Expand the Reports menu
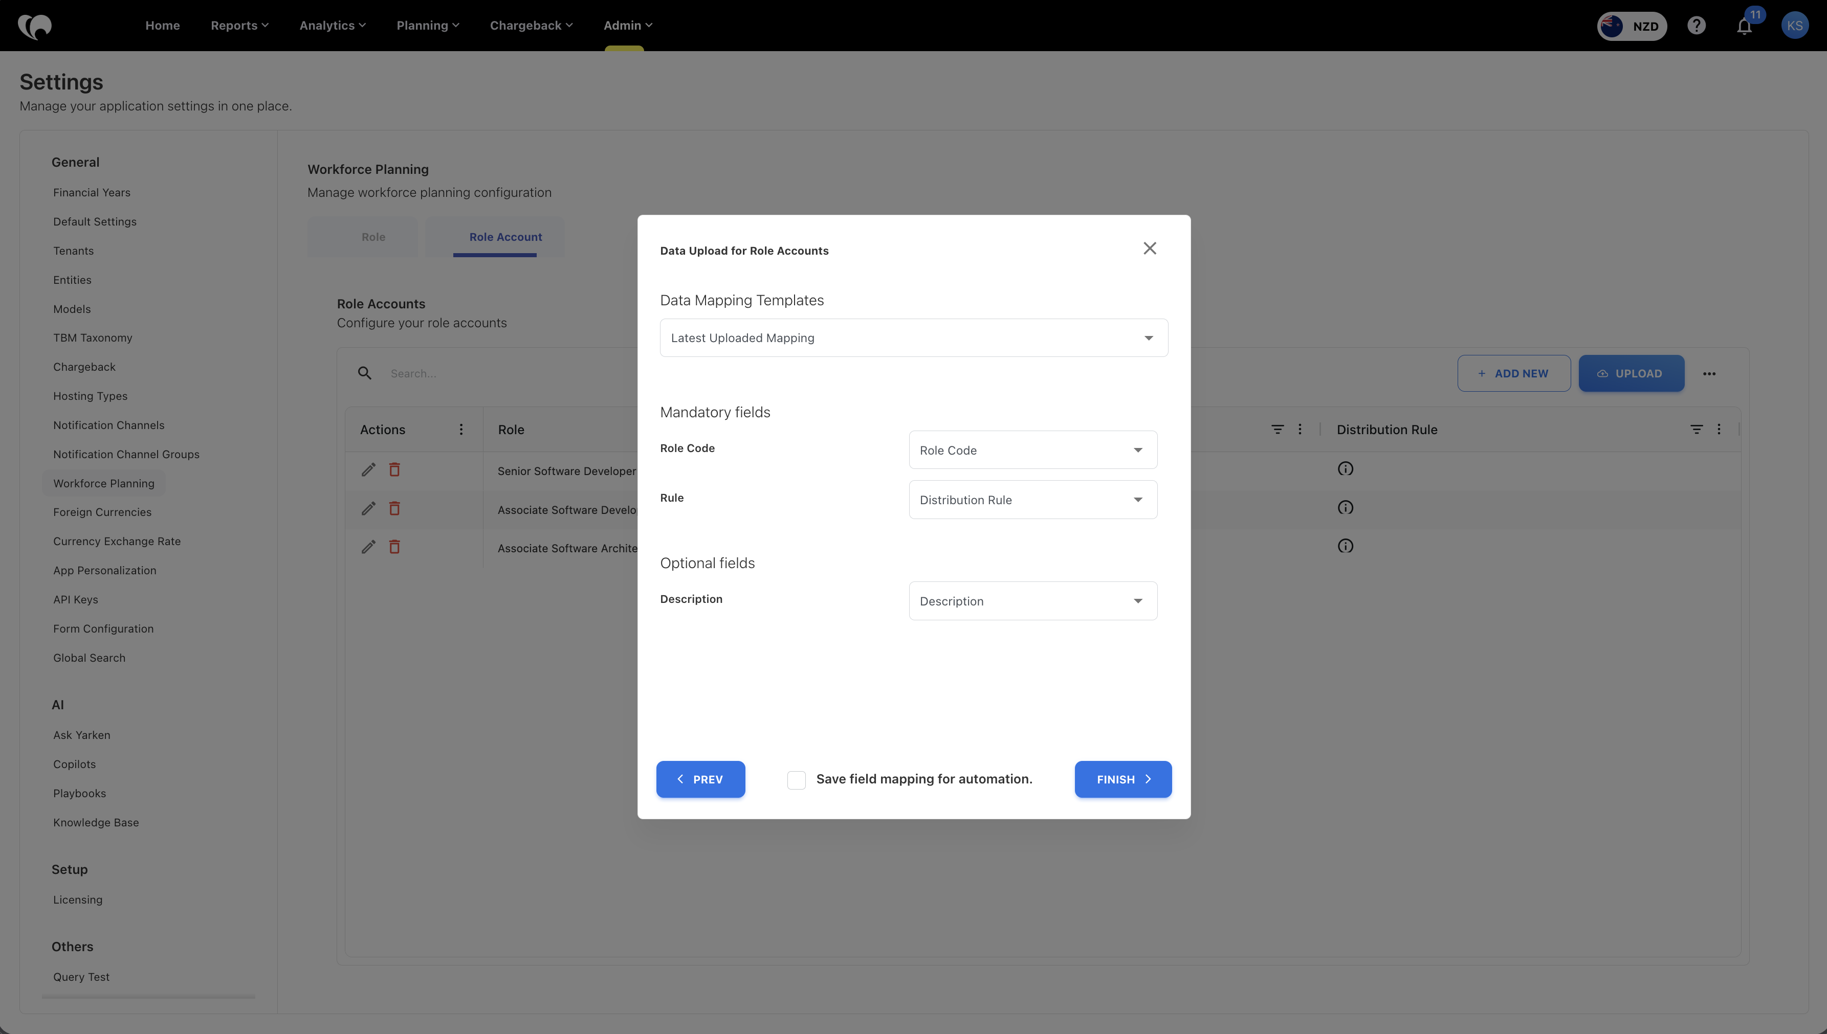Screen dimensions: 1827x1034 point(239,26)
